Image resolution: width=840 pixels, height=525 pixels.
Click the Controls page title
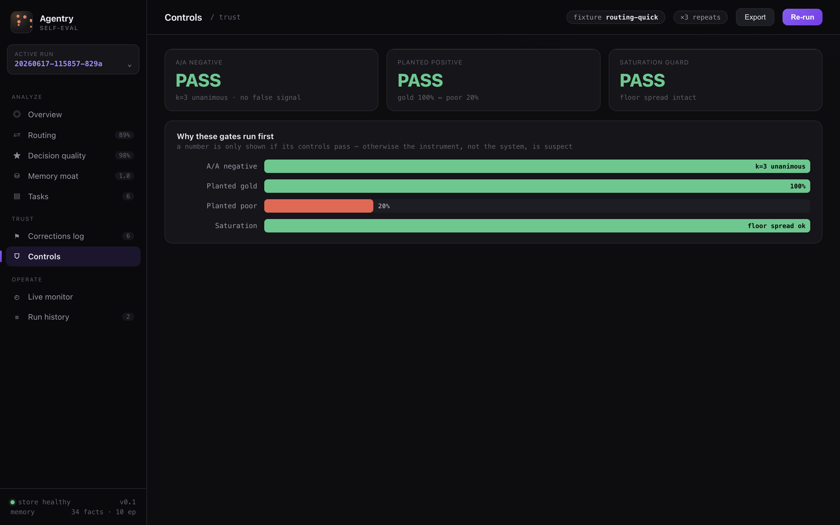tap(183, 17)
